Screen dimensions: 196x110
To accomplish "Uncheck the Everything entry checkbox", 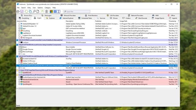I will [19, 31].
